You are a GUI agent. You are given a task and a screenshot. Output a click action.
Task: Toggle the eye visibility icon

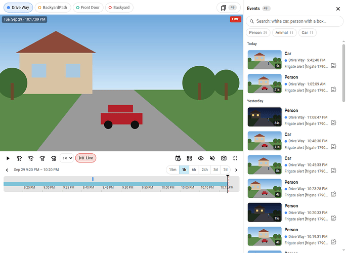pyautogui.click(x=201, y=158)
